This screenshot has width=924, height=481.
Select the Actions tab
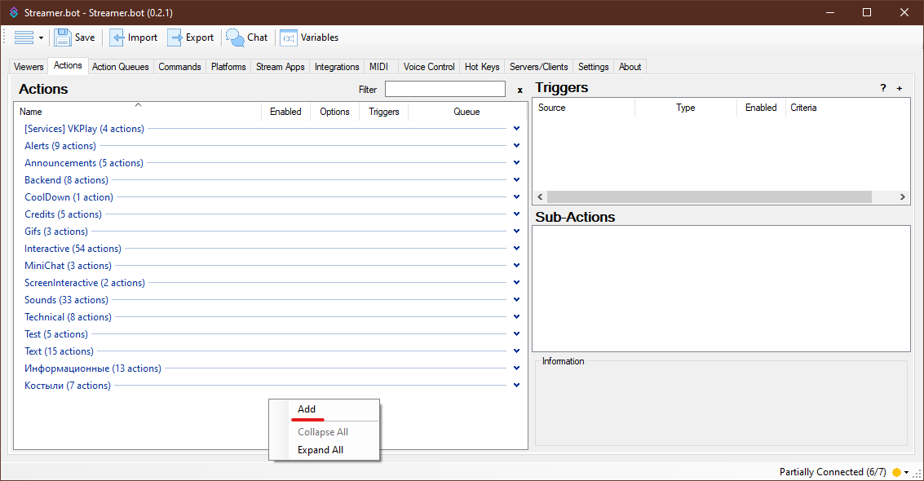(68, 65)
